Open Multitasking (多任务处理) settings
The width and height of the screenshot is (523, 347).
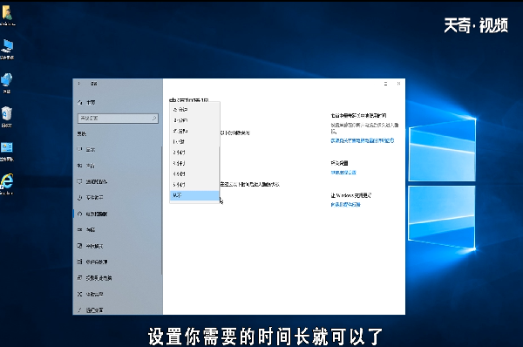117,262
